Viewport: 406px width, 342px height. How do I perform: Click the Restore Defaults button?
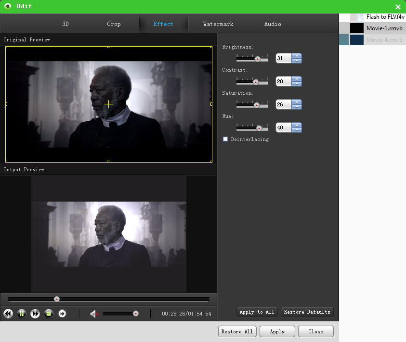coord(307,312)
